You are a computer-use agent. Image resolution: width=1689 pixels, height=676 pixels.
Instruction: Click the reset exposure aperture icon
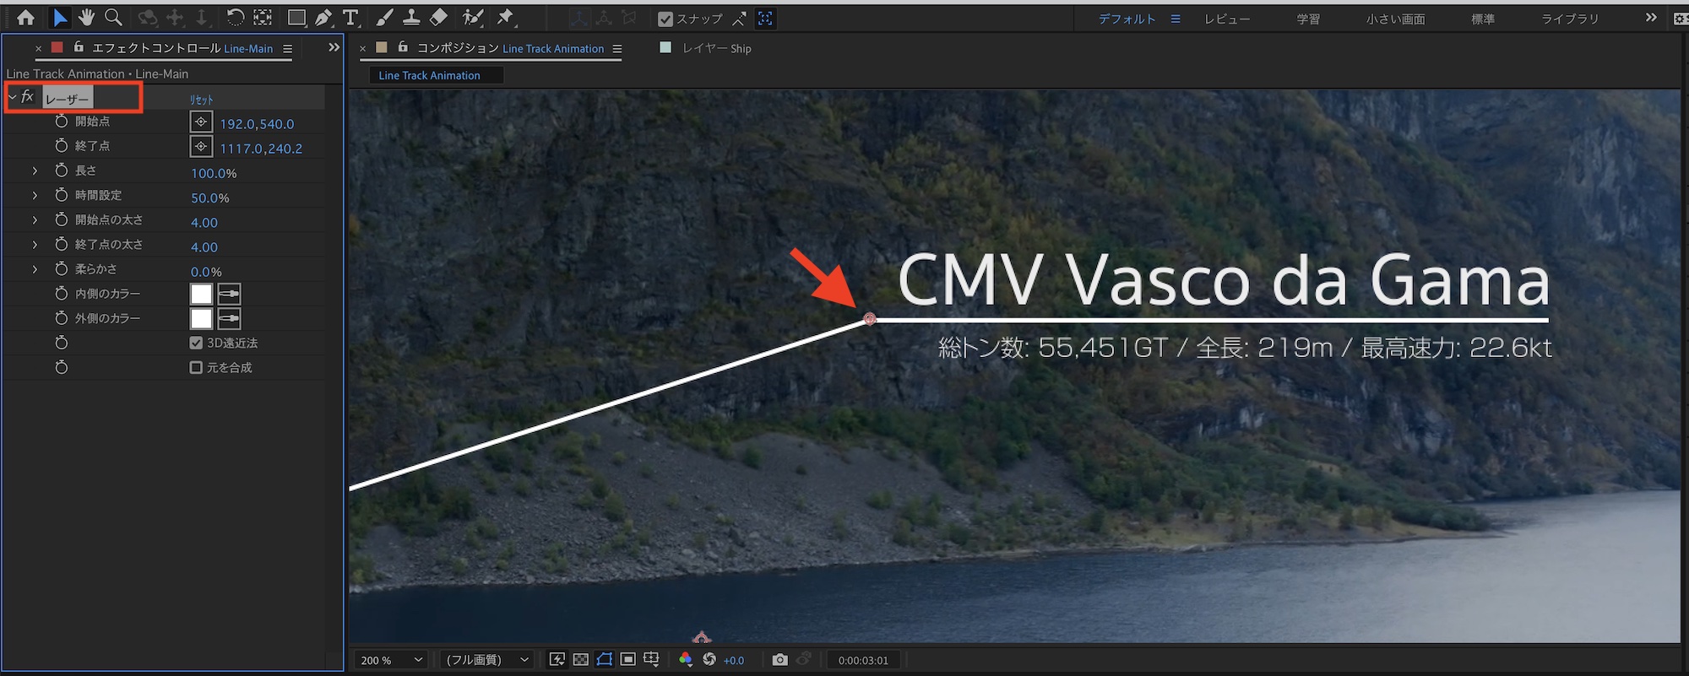709,660
